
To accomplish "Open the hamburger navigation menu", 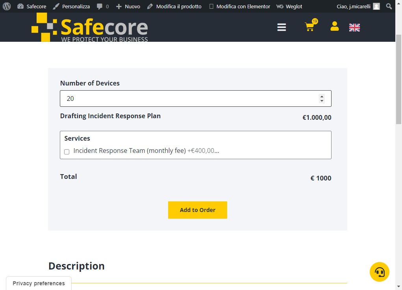I will point(282,27).
